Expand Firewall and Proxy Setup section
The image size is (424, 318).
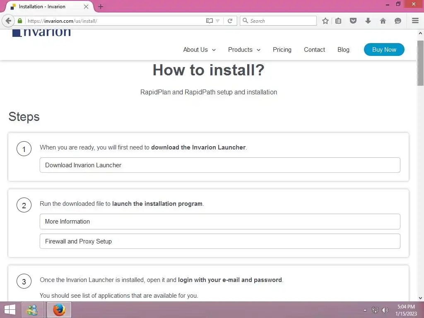coord(220,241)
